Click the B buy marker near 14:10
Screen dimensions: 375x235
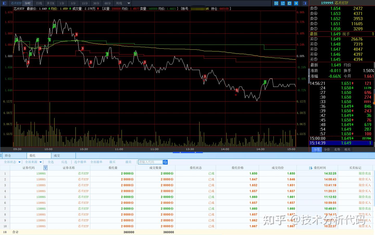pyautogui.click(x=237, y=90)
